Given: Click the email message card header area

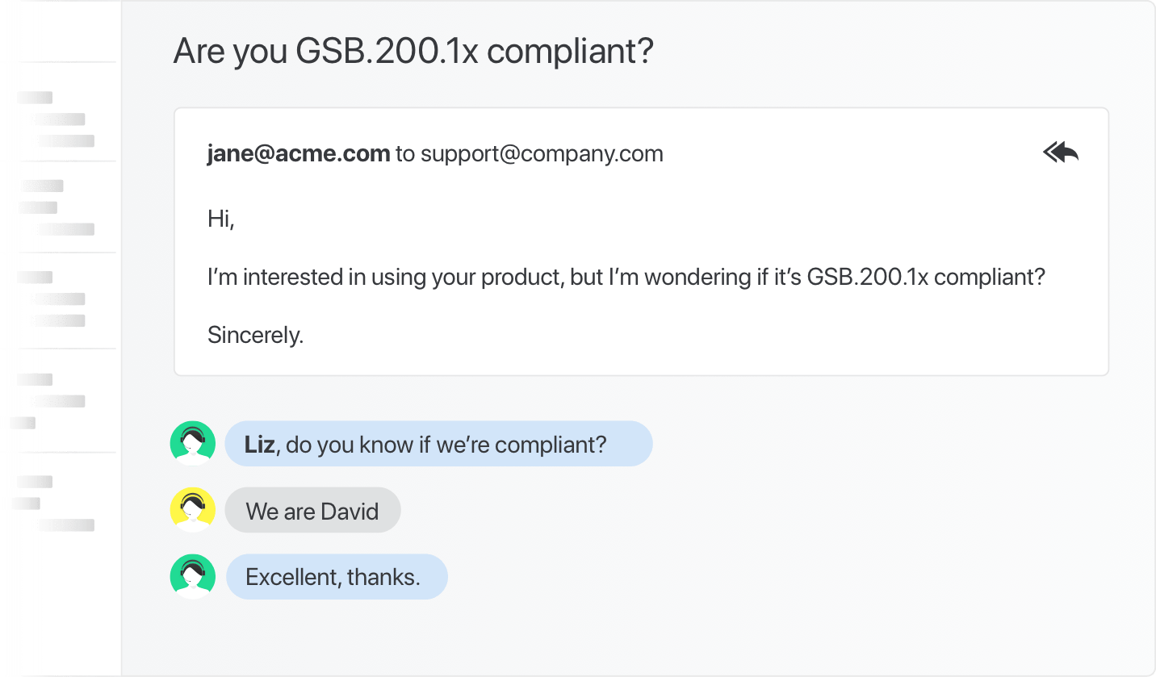Looking at the screenshot, I should (642, 153).
